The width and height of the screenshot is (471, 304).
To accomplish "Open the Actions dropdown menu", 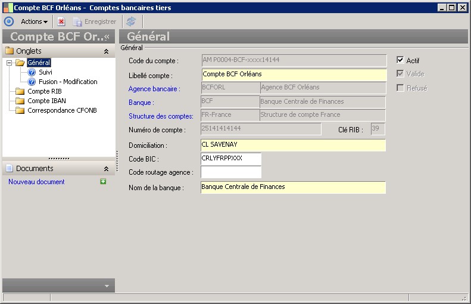I will point(34,21).
